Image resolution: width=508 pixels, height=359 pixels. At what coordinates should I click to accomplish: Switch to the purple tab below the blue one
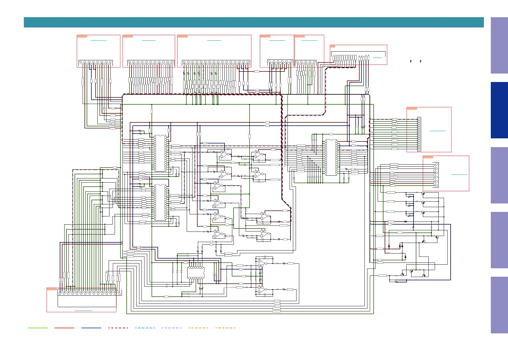pyautogui.click(x=499, y=175)
